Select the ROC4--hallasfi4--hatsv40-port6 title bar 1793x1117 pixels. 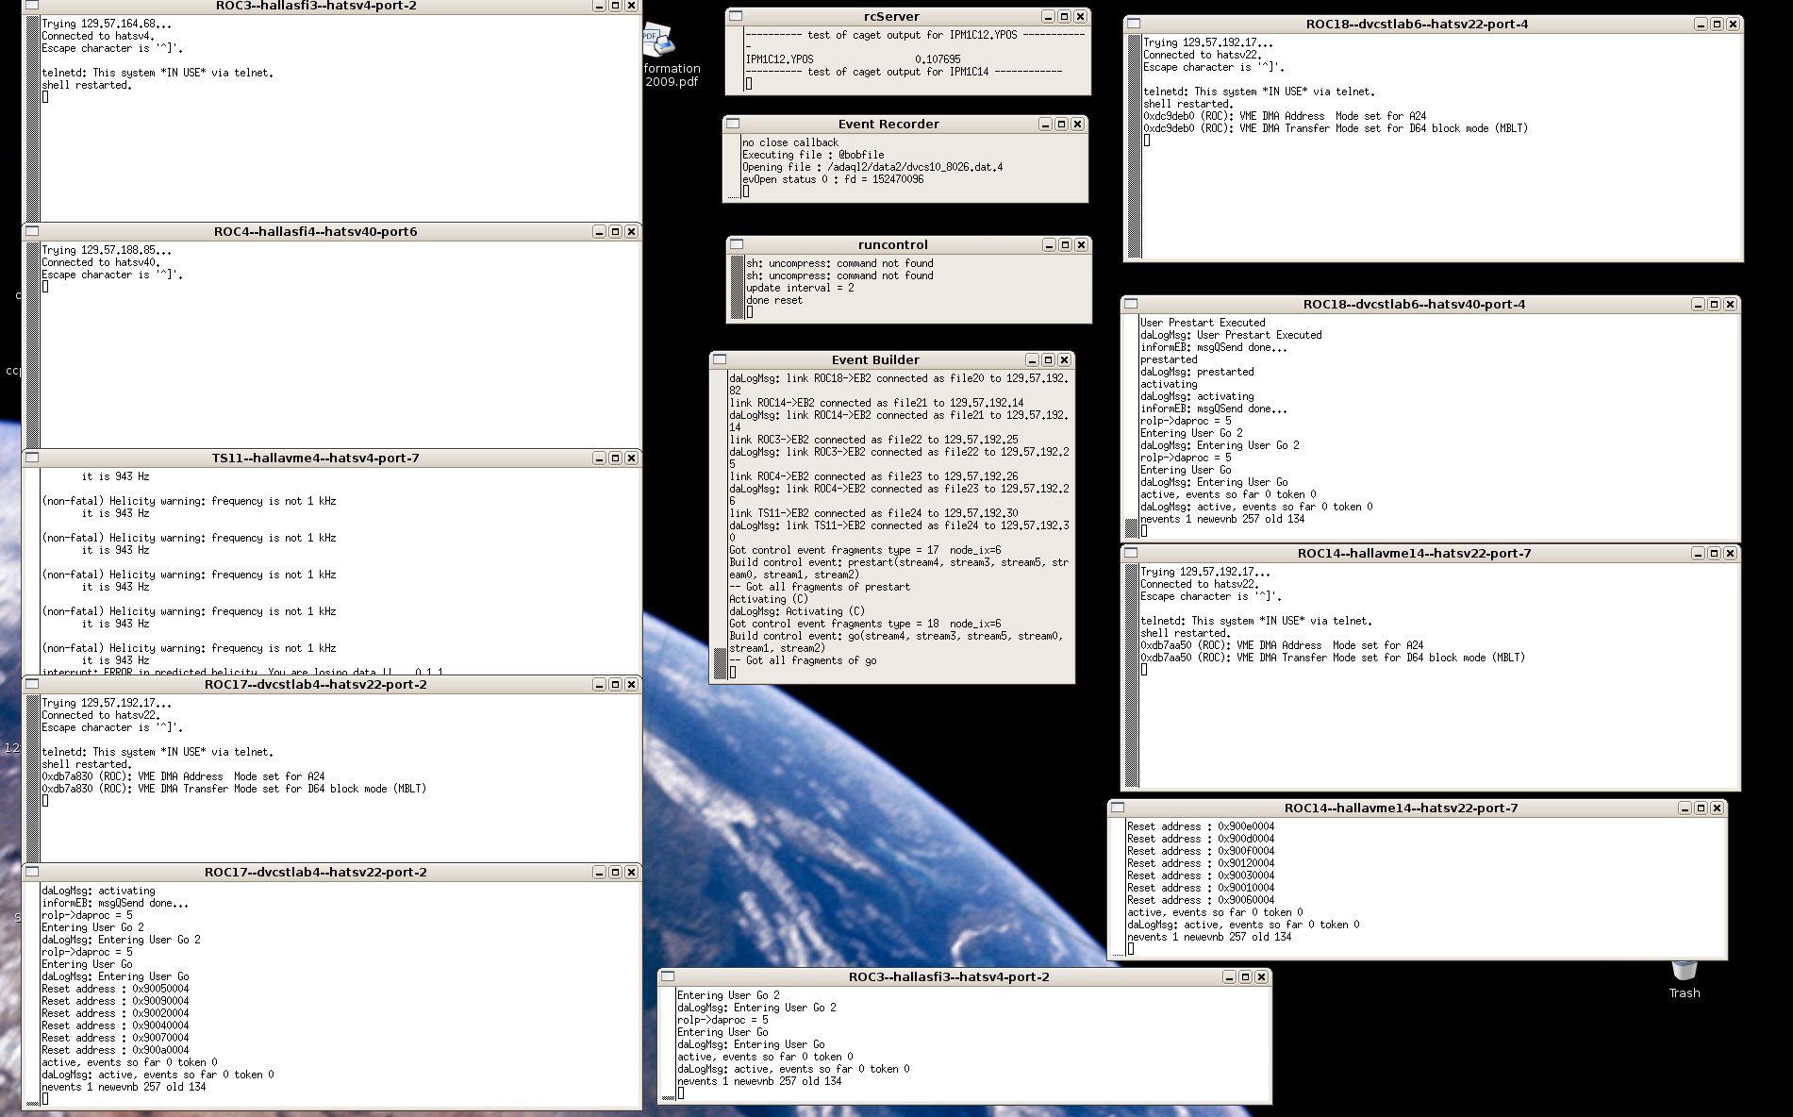coord(315,231)
